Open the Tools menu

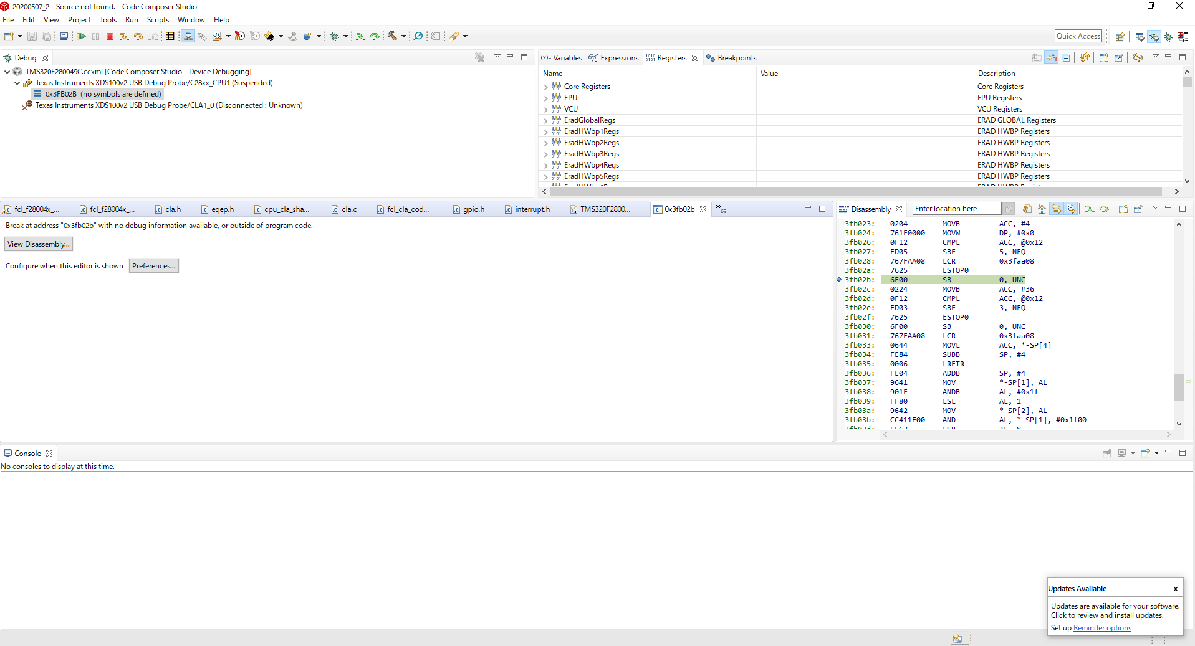[108, 20]
